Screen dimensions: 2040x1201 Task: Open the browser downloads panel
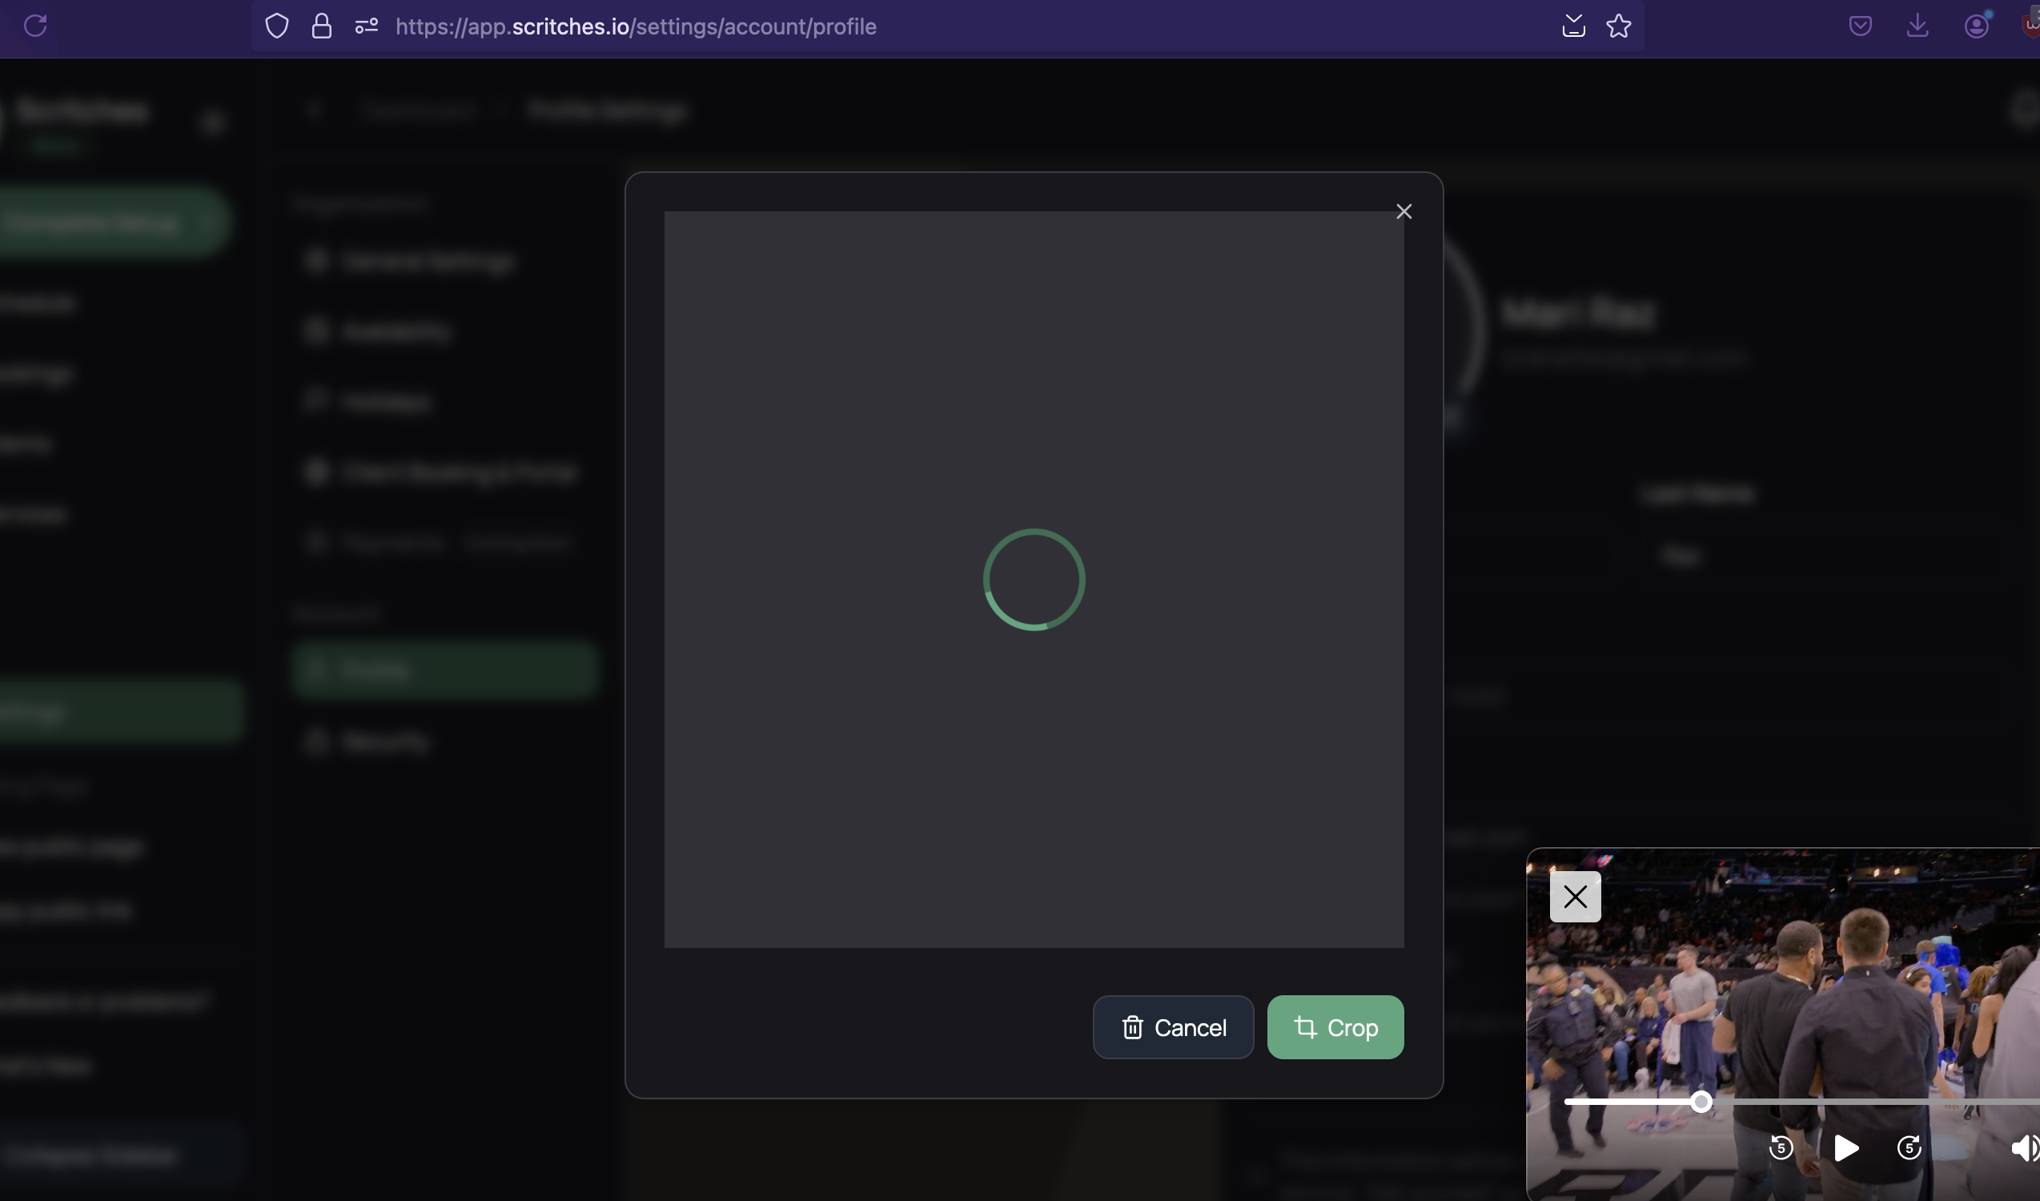1917,26
